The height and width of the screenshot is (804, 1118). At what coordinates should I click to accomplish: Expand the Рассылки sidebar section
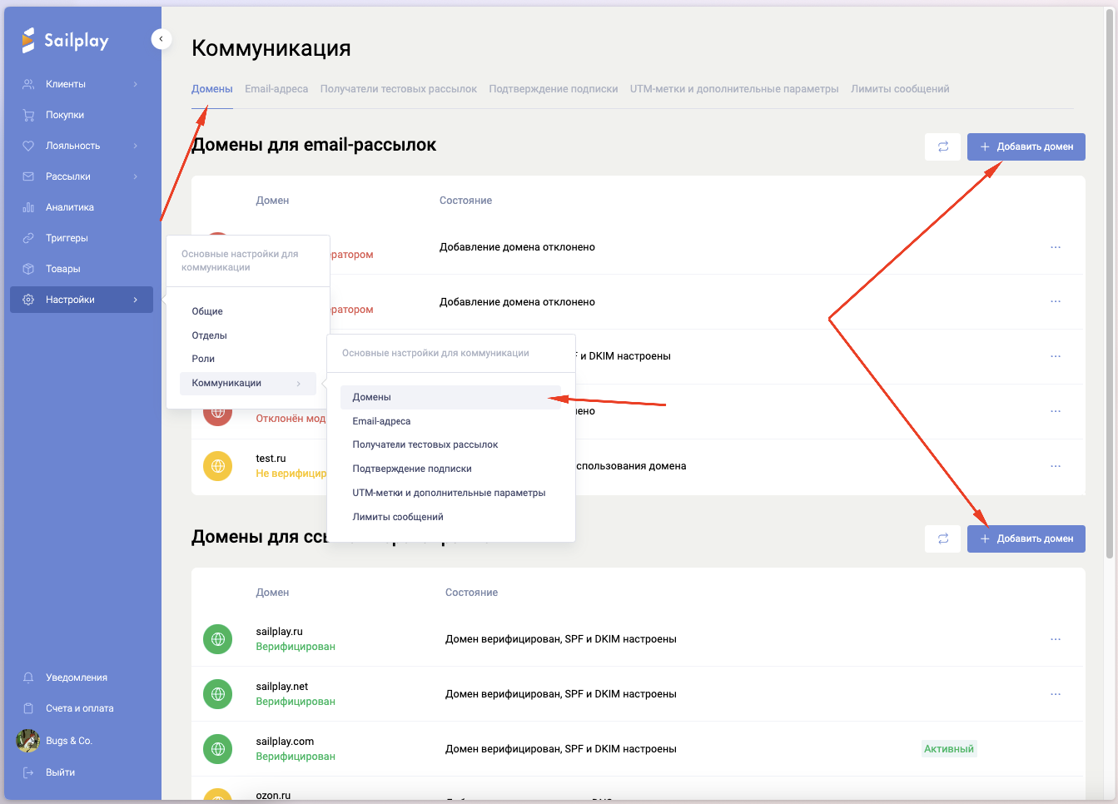(x=135, y=176)
